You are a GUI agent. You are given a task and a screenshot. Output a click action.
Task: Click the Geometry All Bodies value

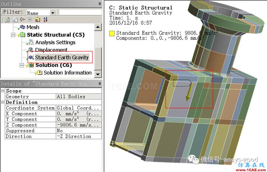(79, 96)
